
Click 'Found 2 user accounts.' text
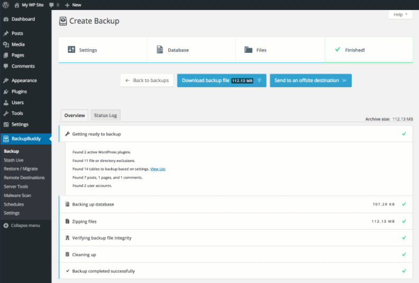[92, 186]
